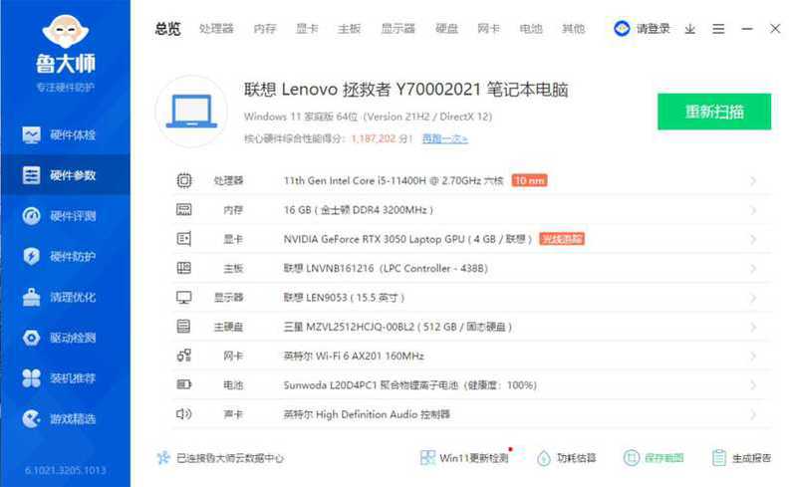Expand the 显示器 row chevron
The image size is (795, 487).
(x=753, y=298)
